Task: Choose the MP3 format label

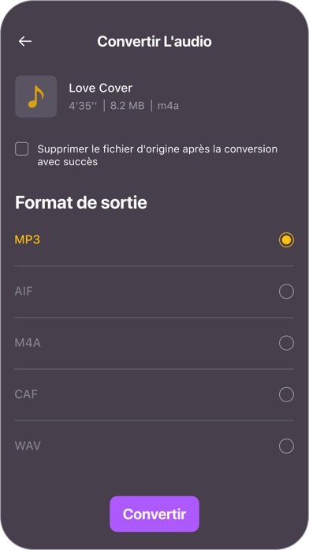Action: pyautogui.click(x=28, y=240)
